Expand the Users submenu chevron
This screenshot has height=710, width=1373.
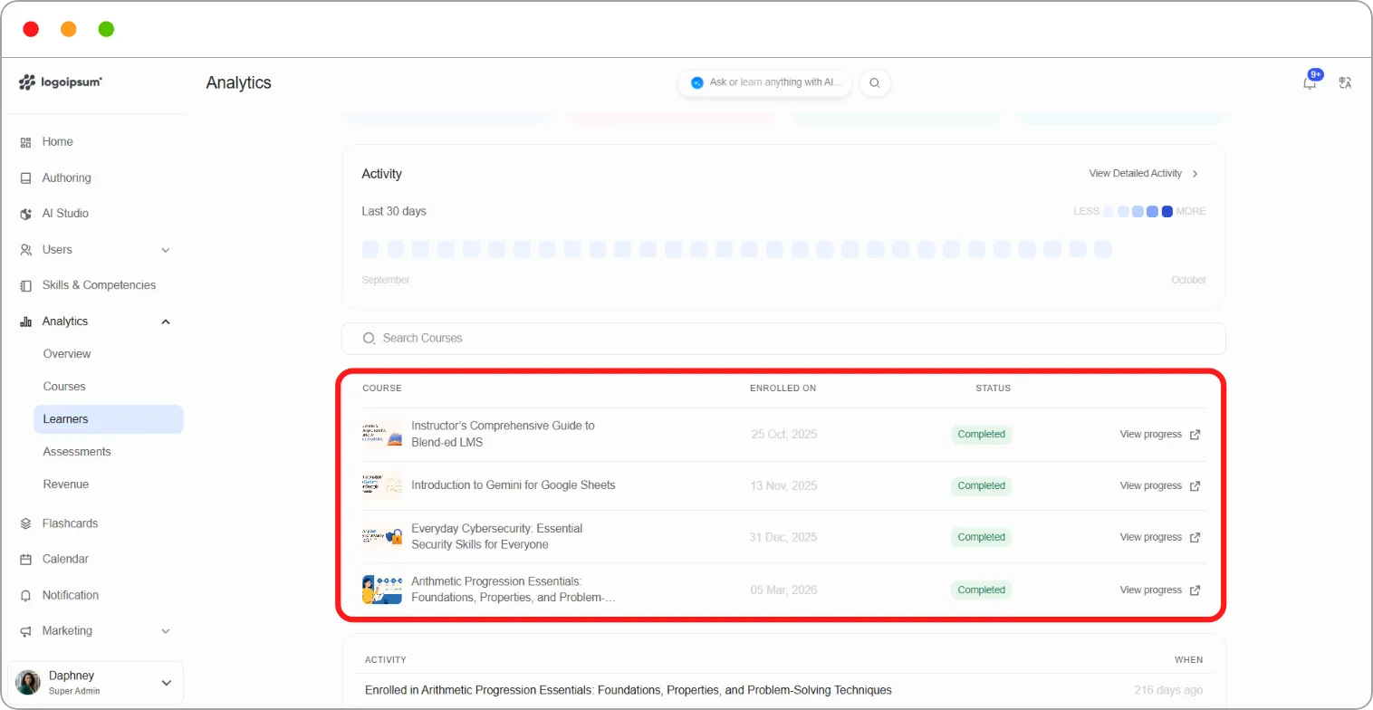(x=166, y=250)
